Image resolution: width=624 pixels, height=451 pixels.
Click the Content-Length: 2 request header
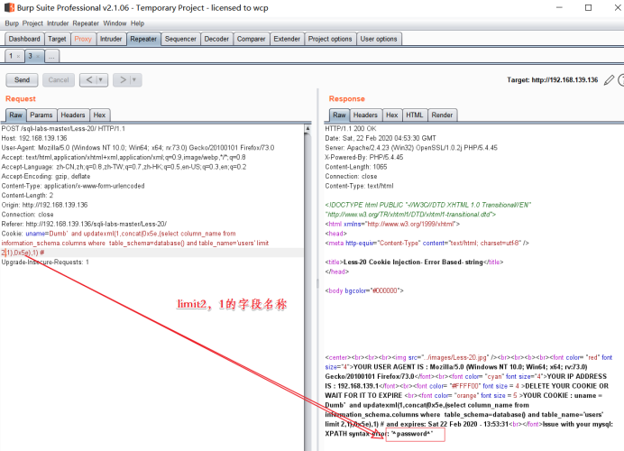(x=27, y=196)
